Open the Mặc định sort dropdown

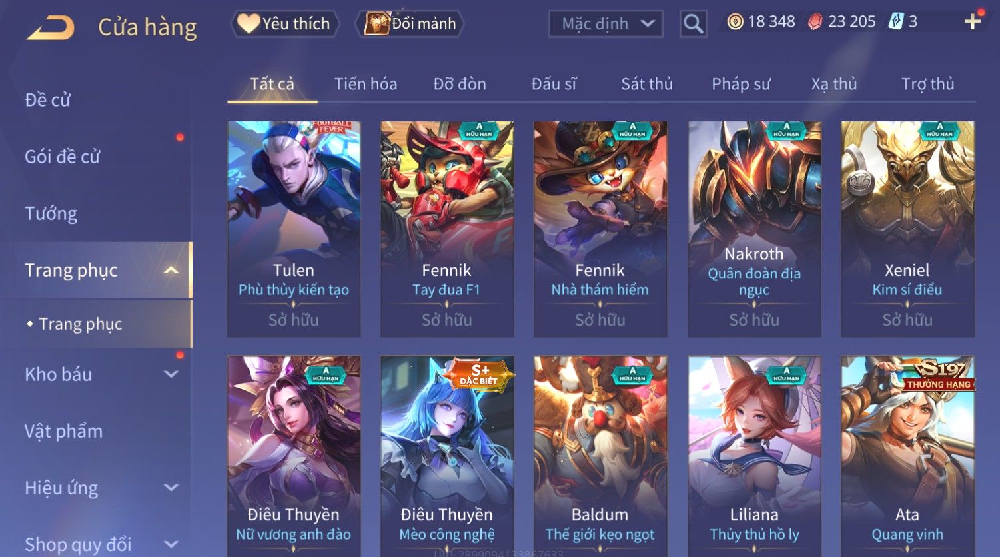606,24
